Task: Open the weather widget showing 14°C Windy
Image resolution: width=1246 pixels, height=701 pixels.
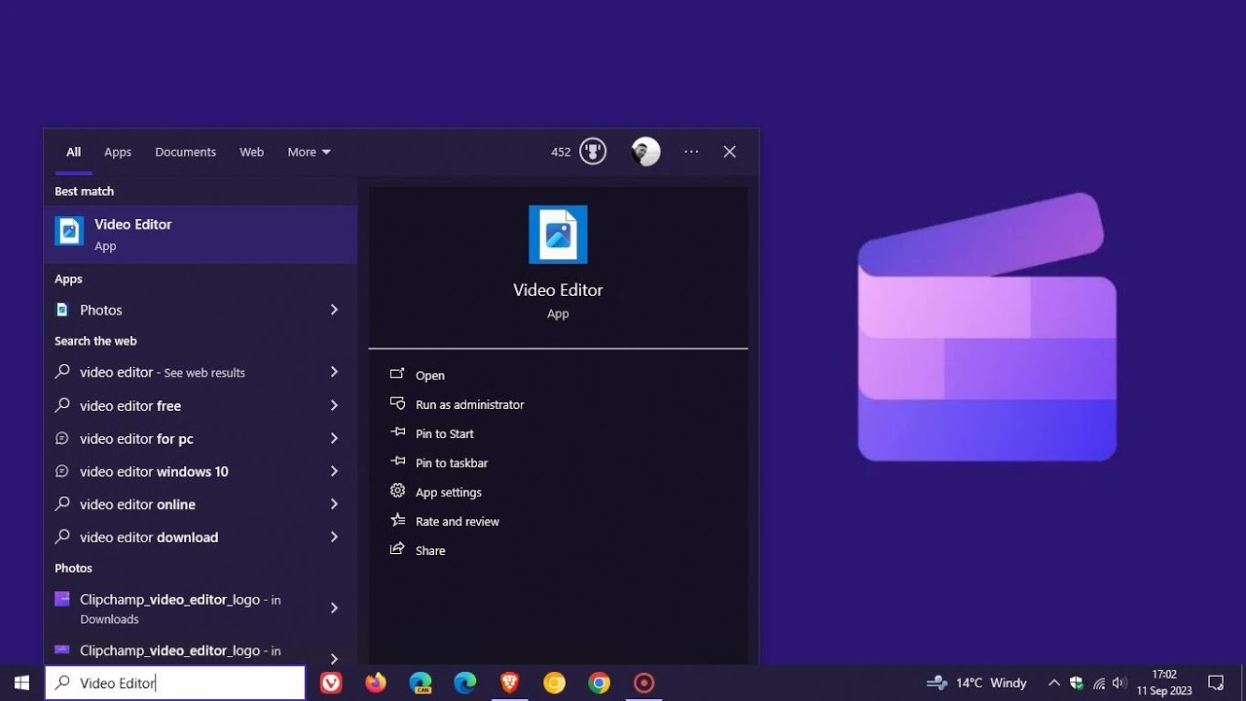Action: click(x=976, y=683)
